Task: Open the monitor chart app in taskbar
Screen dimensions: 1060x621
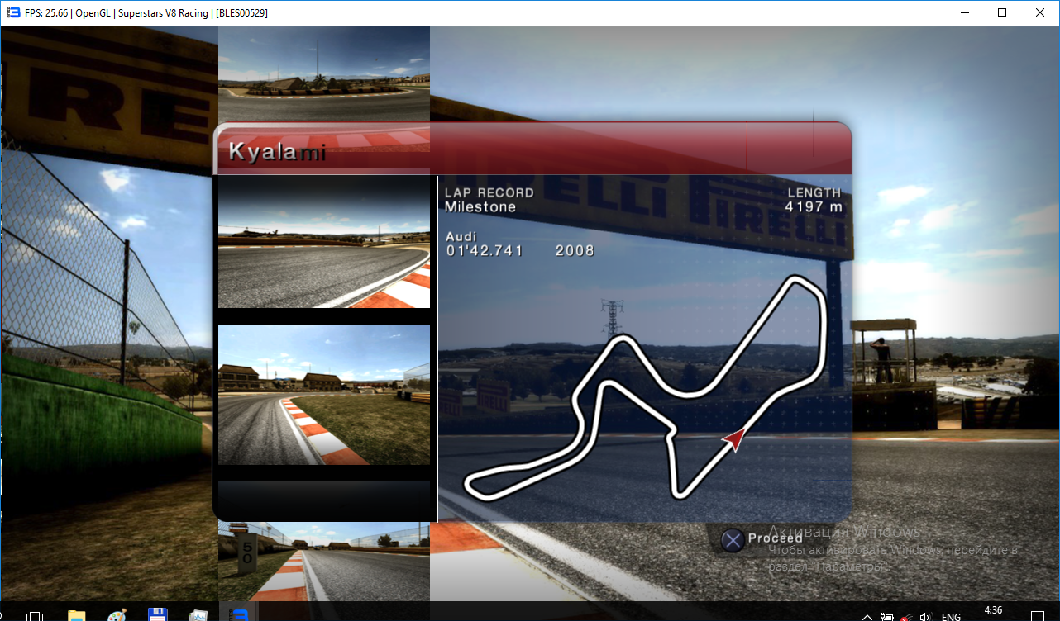Action: point(198,615)
